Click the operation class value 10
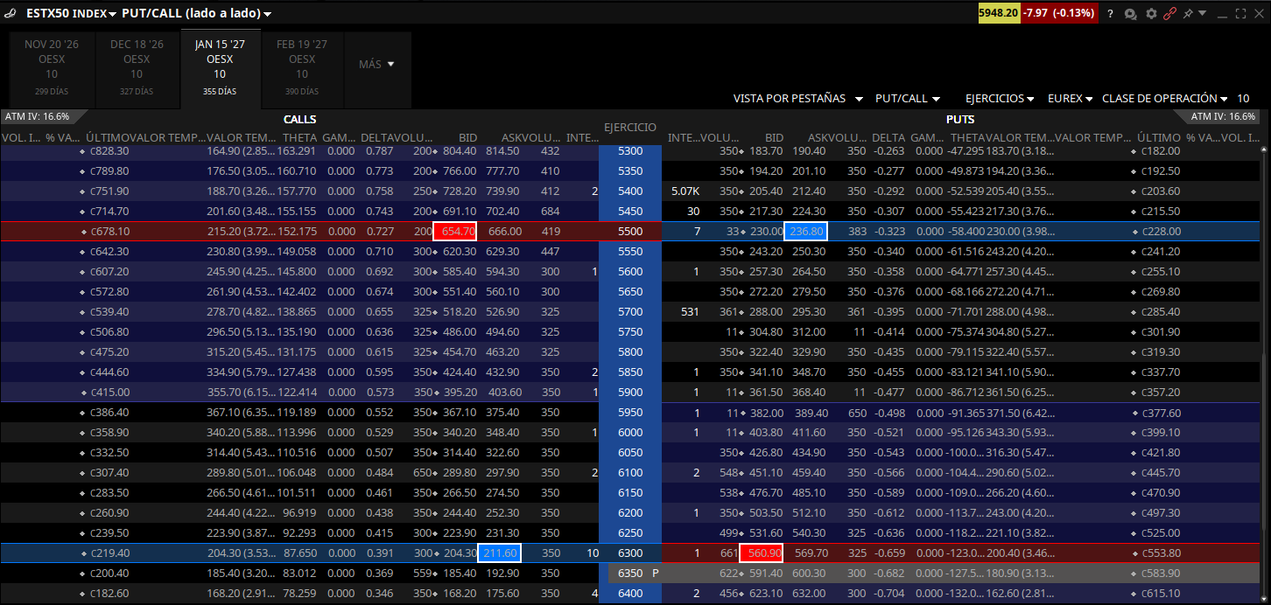Image resolution: width=1271 pixels, height=605 pixels. (x=1243, y=99)
